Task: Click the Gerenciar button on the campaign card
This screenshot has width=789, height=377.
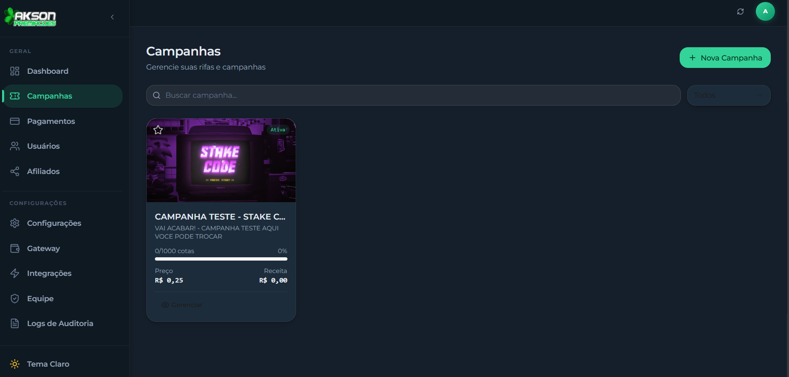Action: point(182,305)
